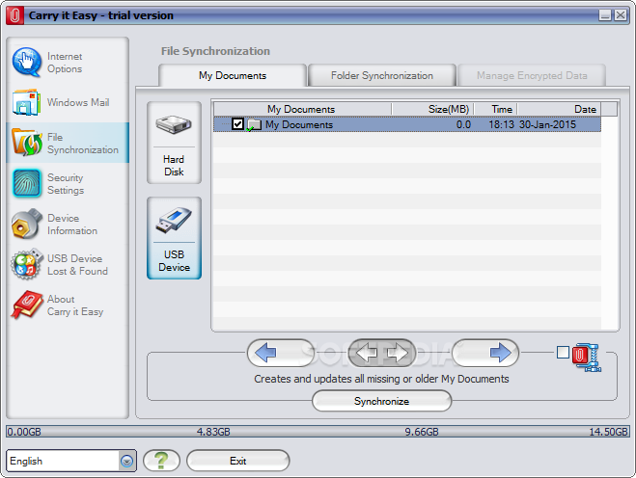Click the English language text field
The width and height of the screenshot is (636, 478).
63,461
